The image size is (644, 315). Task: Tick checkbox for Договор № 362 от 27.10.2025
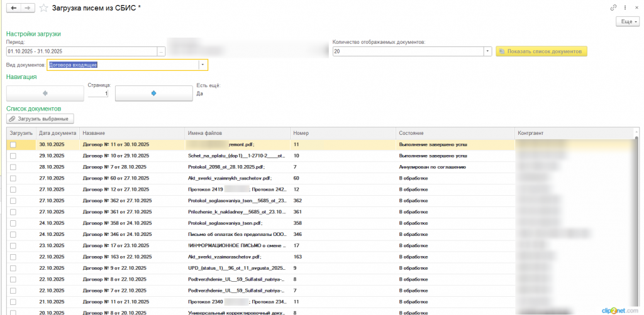[13, 201]
